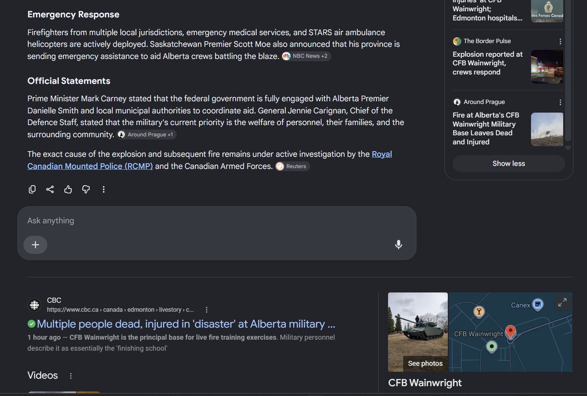Viewport: 587px width, 396px height.
Task: Click the red location pin on map
Action: [510, 332]
